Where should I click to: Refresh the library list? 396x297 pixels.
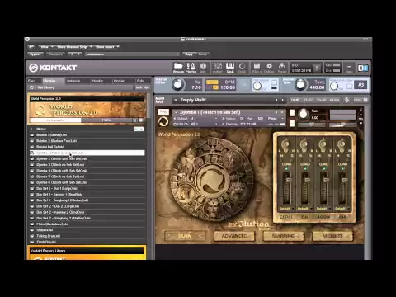click(x=31, y=87)
